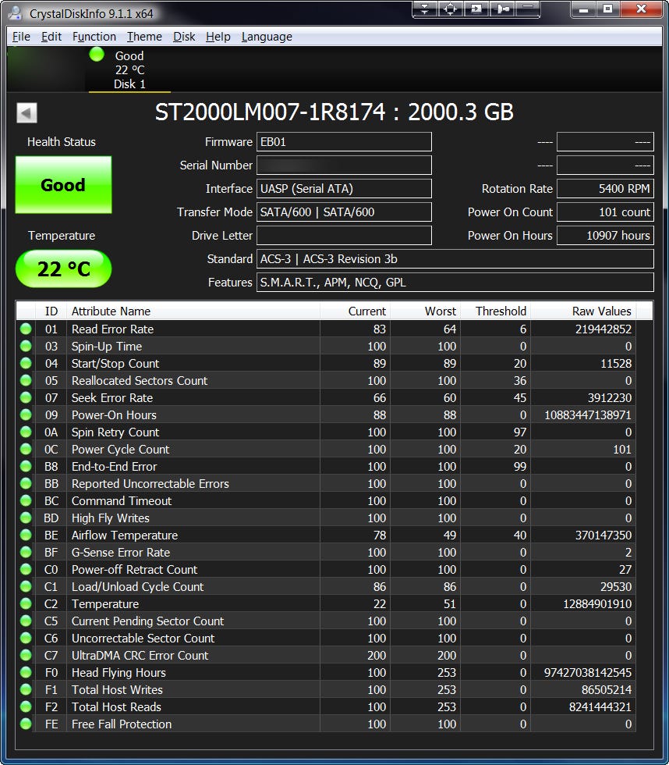Click status orb for Uncorrectable Sector Count
Viewport: 669px width, 765px height.
click(26, 638)
